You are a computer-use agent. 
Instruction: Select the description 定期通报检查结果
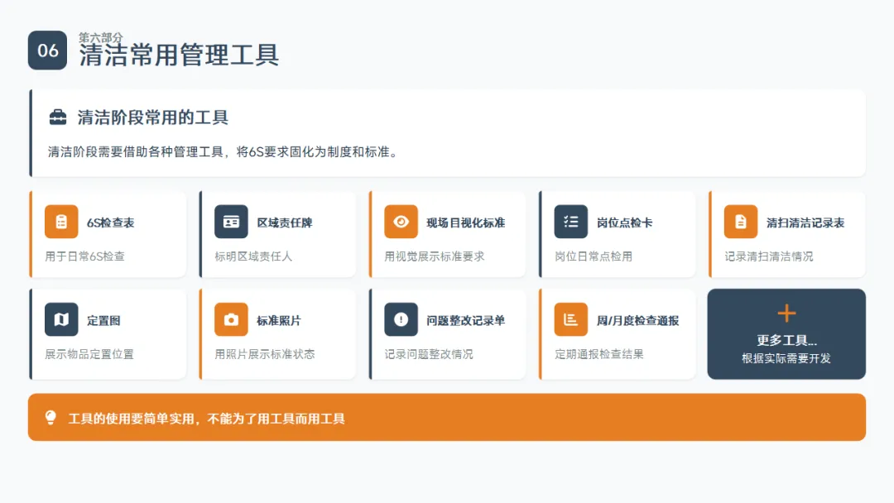click(x=599, y=354)
